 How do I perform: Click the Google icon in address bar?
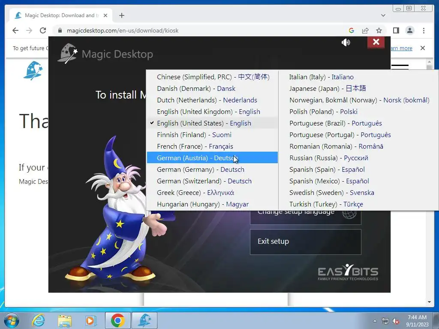352,30
